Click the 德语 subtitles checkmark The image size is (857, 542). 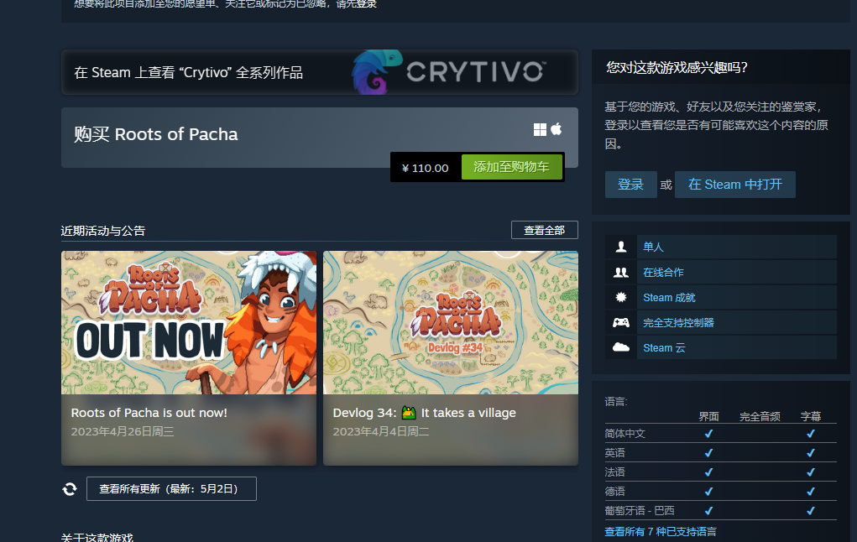coord(811,491)
